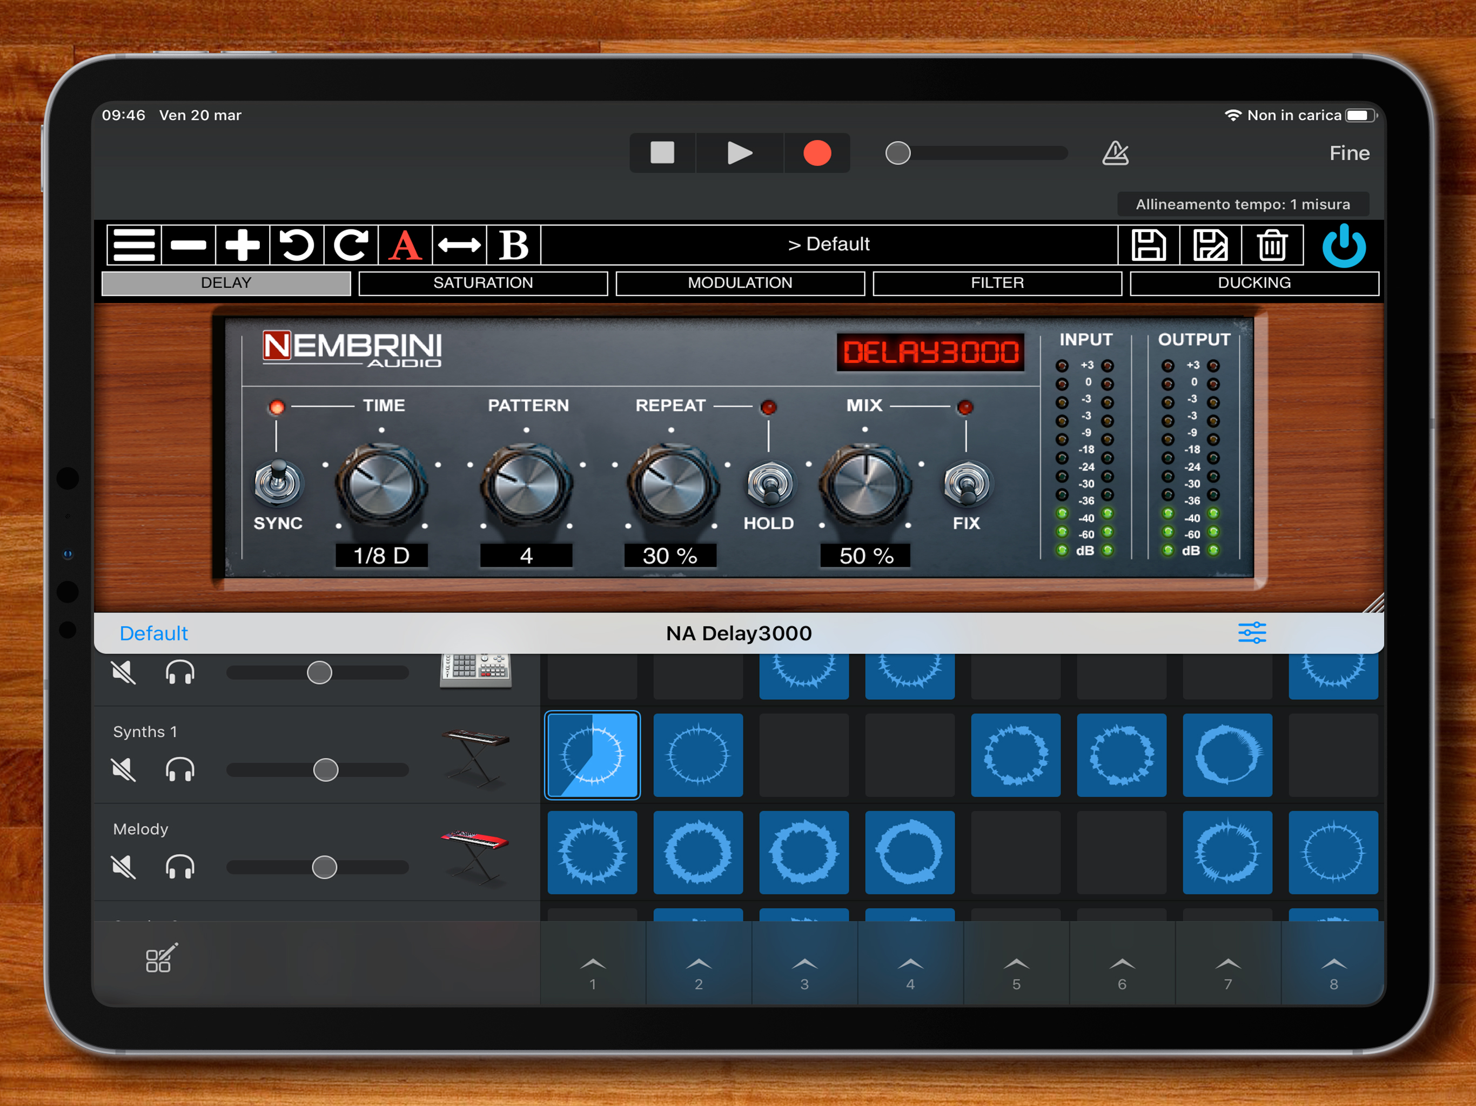Click the PATTERN value display 4
The height and width of the screenshot is (1106, 1476).
click(x=526, y=555)
